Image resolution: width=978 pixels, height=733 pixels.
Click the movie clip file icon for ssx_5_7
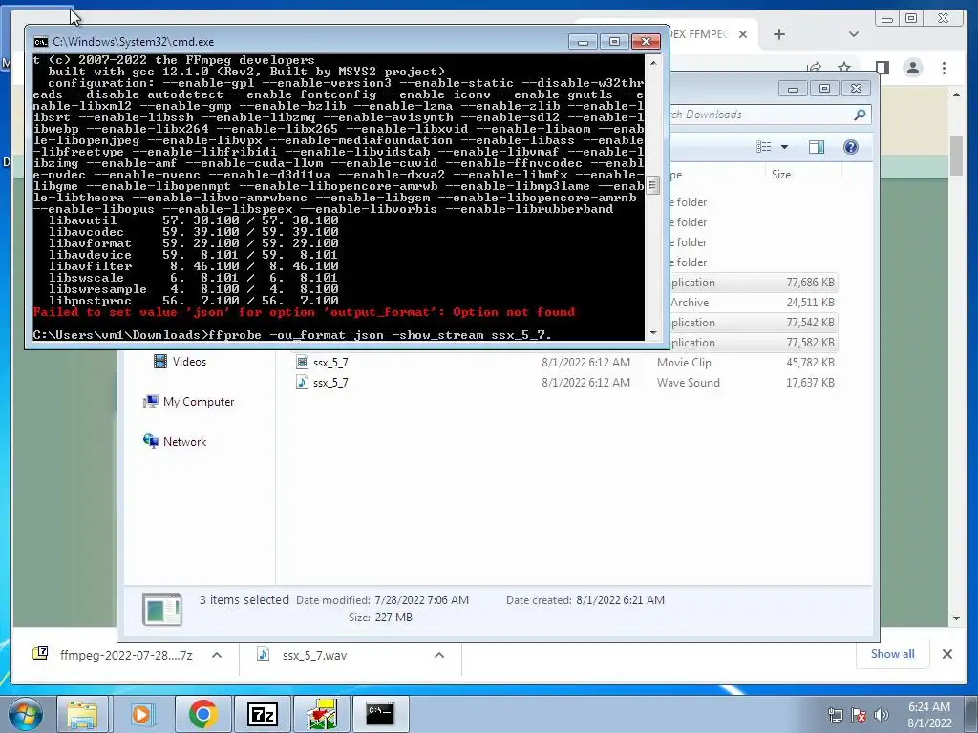coord(302,362)
